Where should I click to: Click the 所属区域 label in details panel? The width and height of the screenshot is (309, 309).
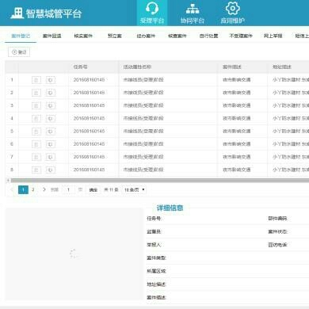point(156,271)
